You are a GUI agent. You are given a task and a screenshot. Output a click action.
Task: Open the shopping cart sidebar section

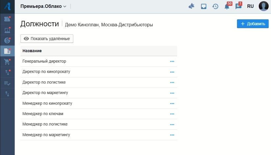point(7,62)
